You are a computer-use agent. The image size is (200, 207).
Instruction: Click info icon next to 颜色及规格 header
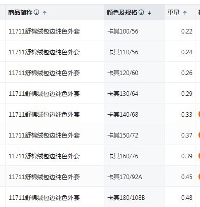(x=141, y=12)
